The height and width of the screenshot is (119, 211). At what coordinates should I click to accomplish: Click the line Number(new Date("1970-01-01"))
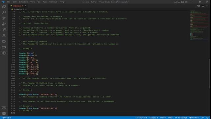pyautogui.click(x=38, y=95)
